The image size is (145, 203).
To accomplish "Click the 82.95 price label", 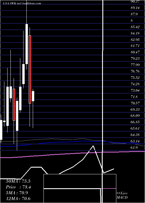I will coord(135,40).
